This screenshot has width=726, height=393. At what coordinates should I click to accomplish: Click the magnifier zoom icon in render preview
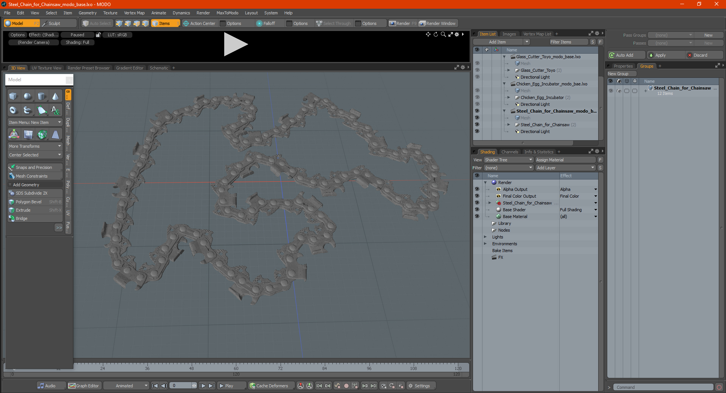443,34
